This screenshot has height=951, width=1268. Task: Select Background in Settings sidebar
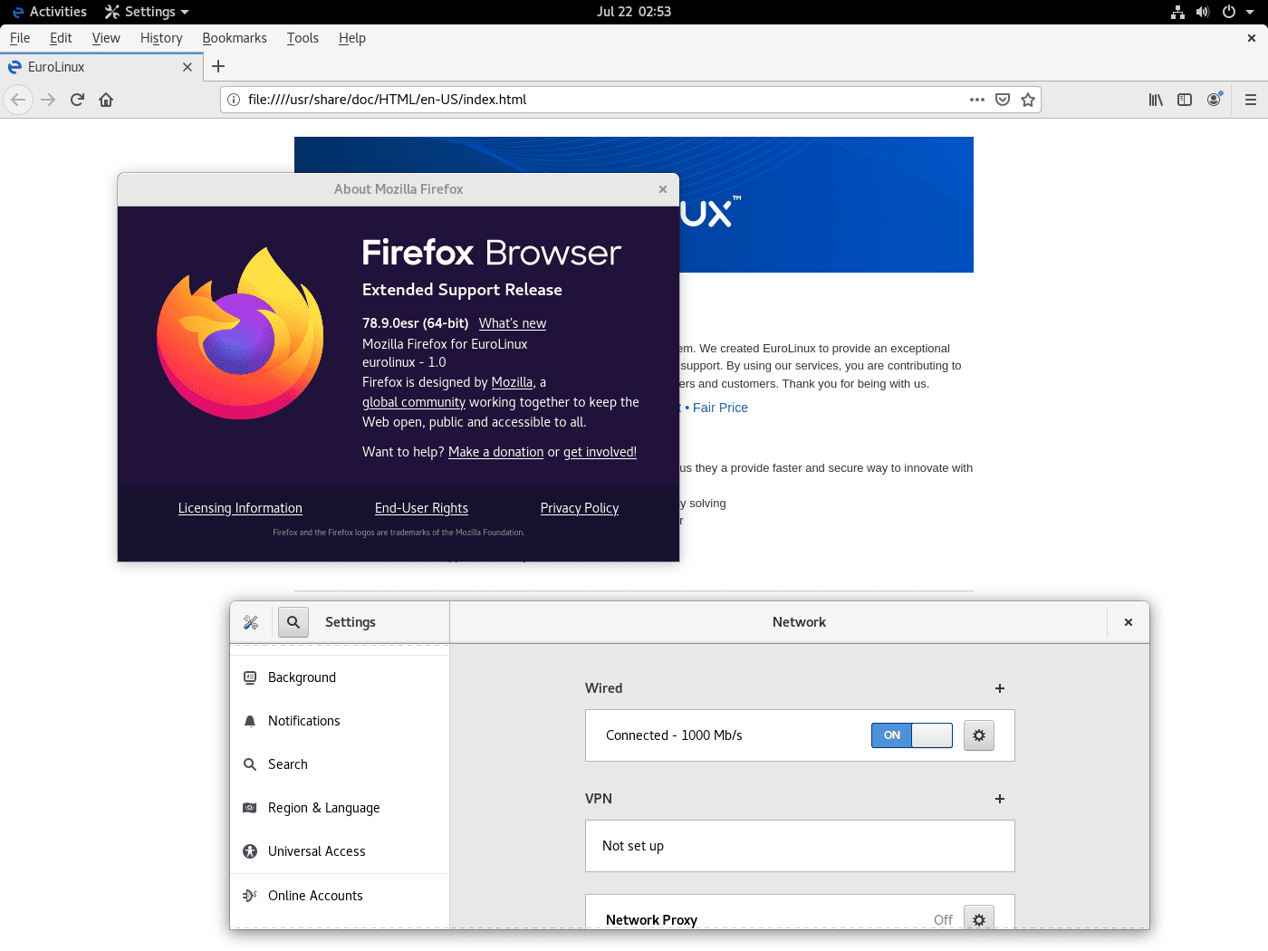[x=340, y=677]
